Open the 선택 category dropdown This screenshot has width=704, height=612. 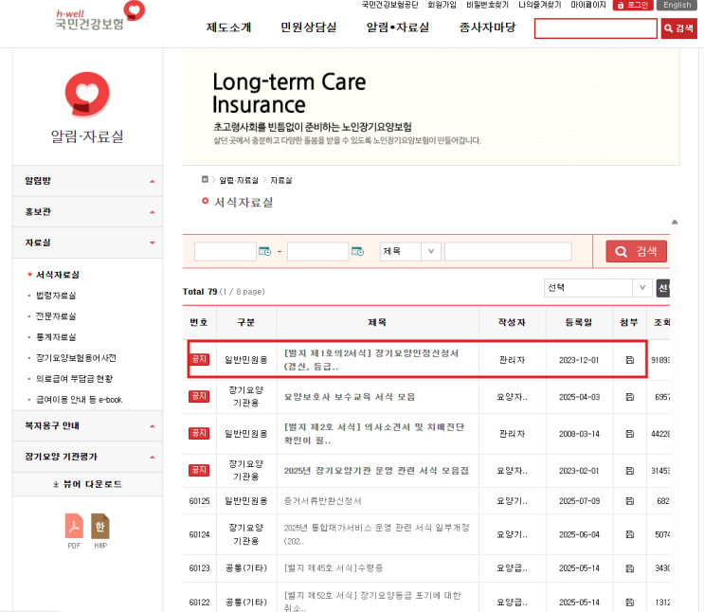pos(598,288)
